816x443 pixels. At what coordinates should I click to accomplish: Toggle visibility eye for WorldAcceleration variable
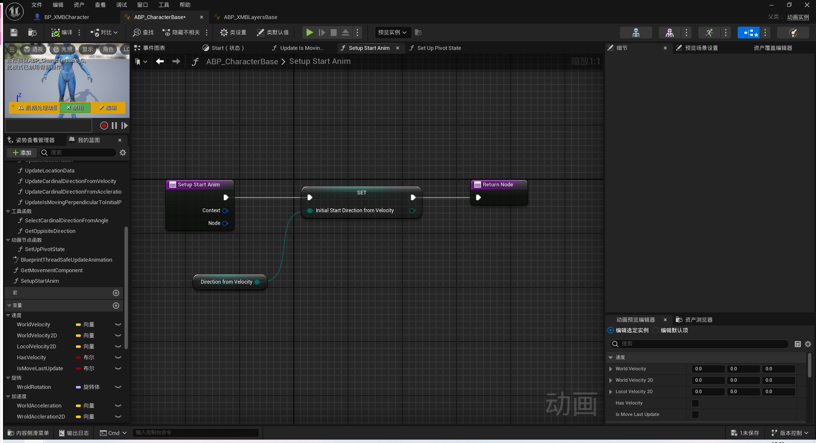(118, 406)
